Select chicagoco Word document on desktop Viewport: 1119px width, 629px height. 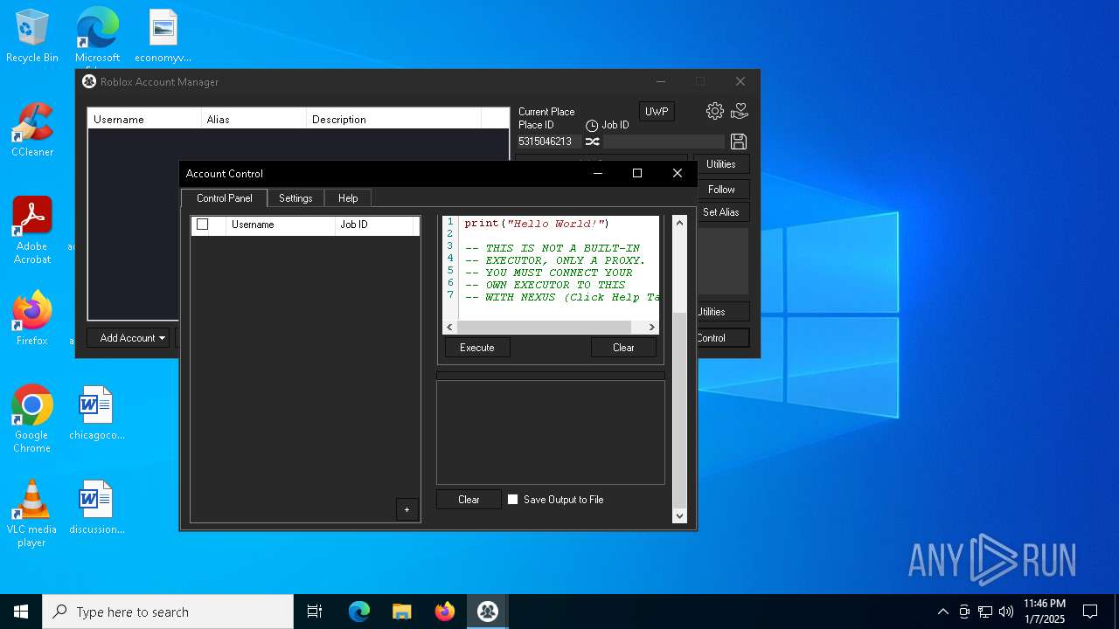click(x=96, y=413)
